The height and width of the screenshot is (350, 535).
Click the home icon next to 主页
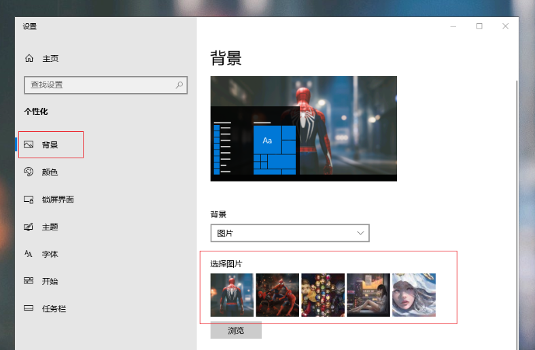(x=29, y=58)
